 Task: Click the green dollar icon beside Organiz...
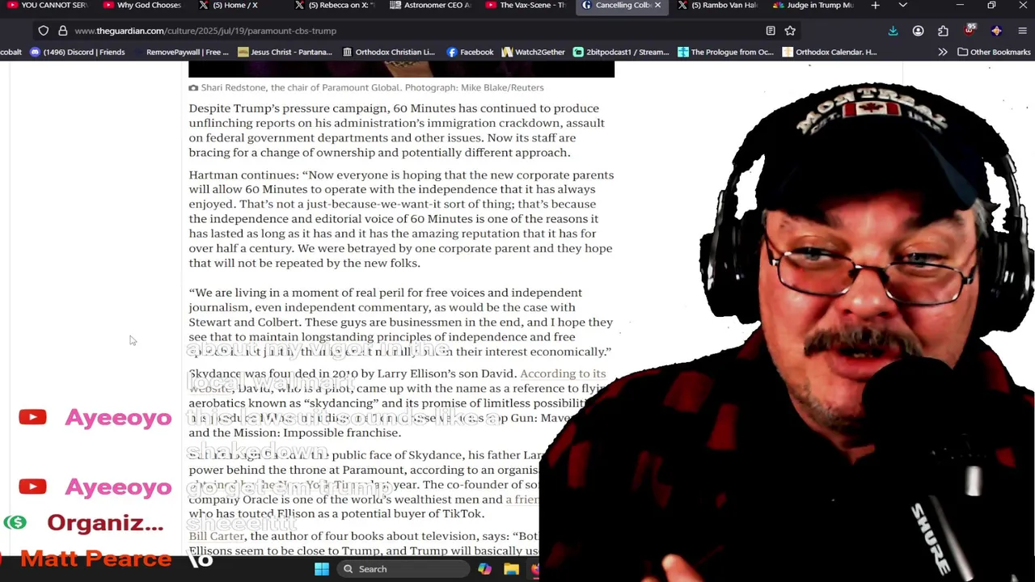pos(15,523)
